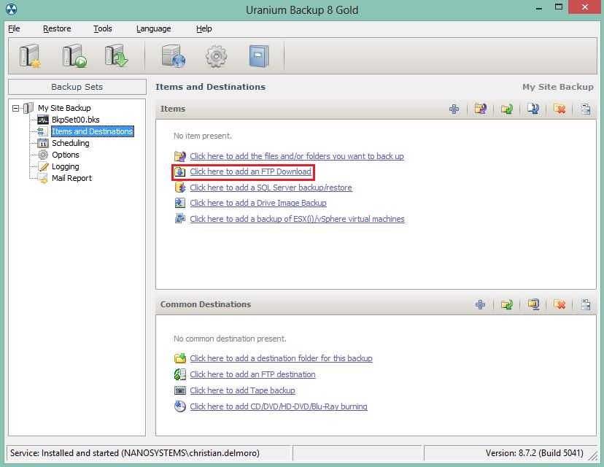The image size is (604, 467).
Task: Click the delete destination icon in Common Destinations header
Action: coord(560,305)
